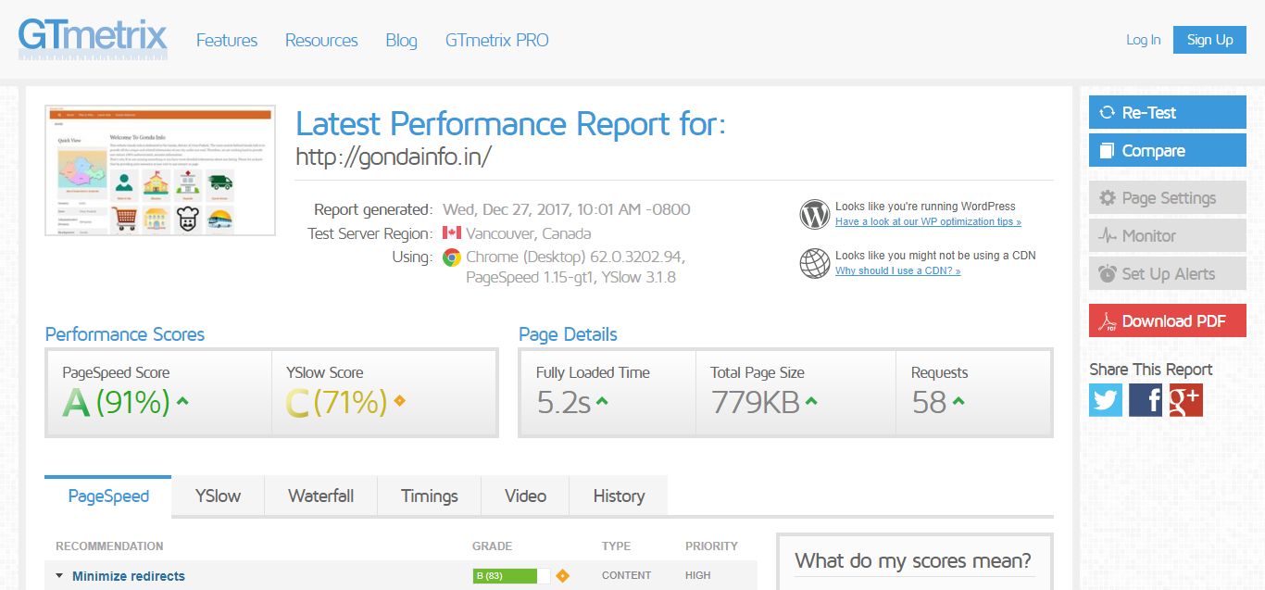The width and height of the screenshot is (1265, 590).
Task: Download the PDF report
Action: coord(1168,320)
